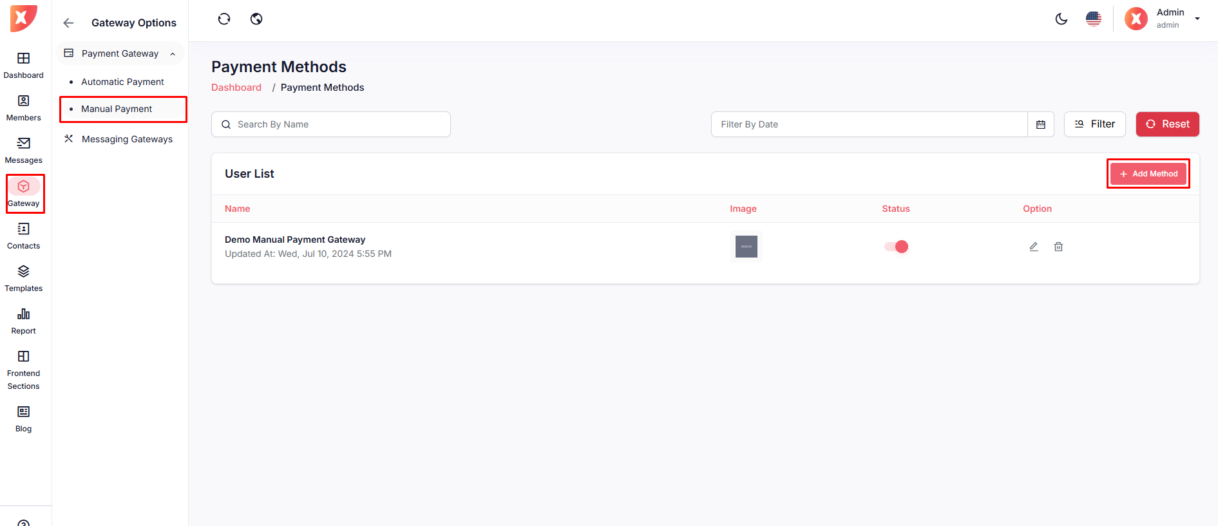1218x526 pixels.
Task: Toggle dark mode moon icon
Action: [1061, 19]
